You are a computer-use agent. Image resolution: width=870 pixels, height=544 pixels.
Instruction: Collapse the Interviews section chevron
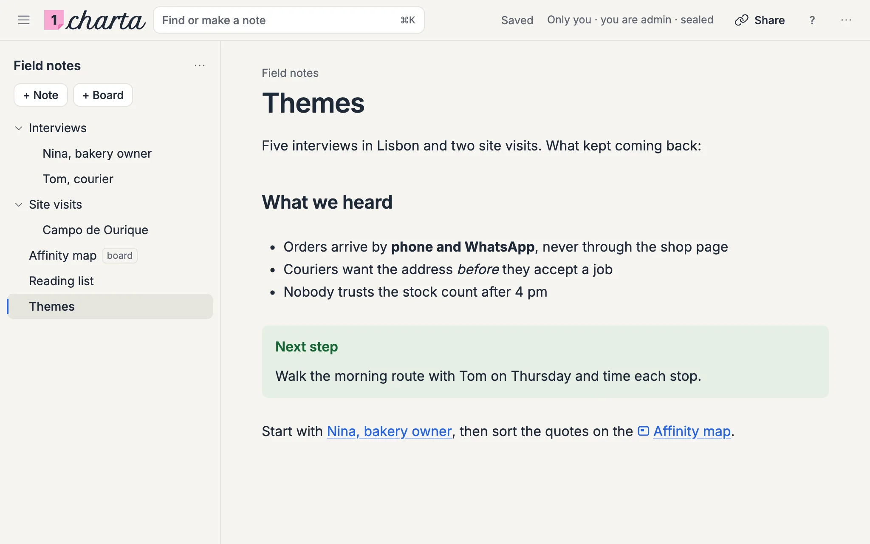click(x=19, y=128)
